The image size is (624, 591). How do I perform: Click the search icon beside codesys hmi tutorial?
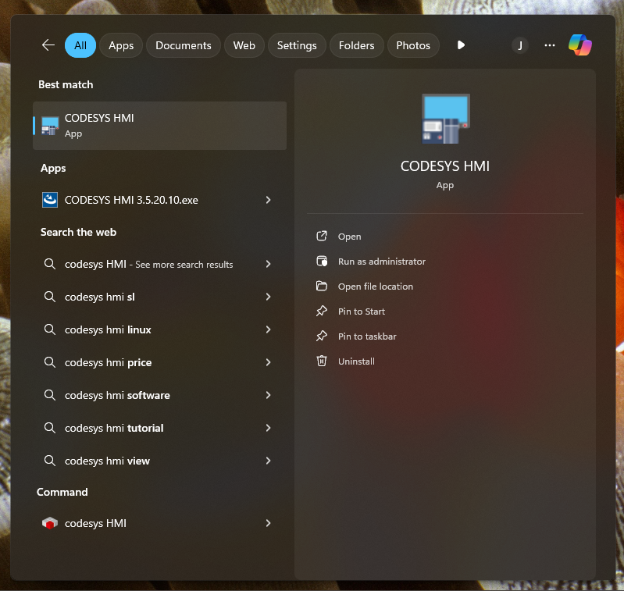(x=50, y=428)
